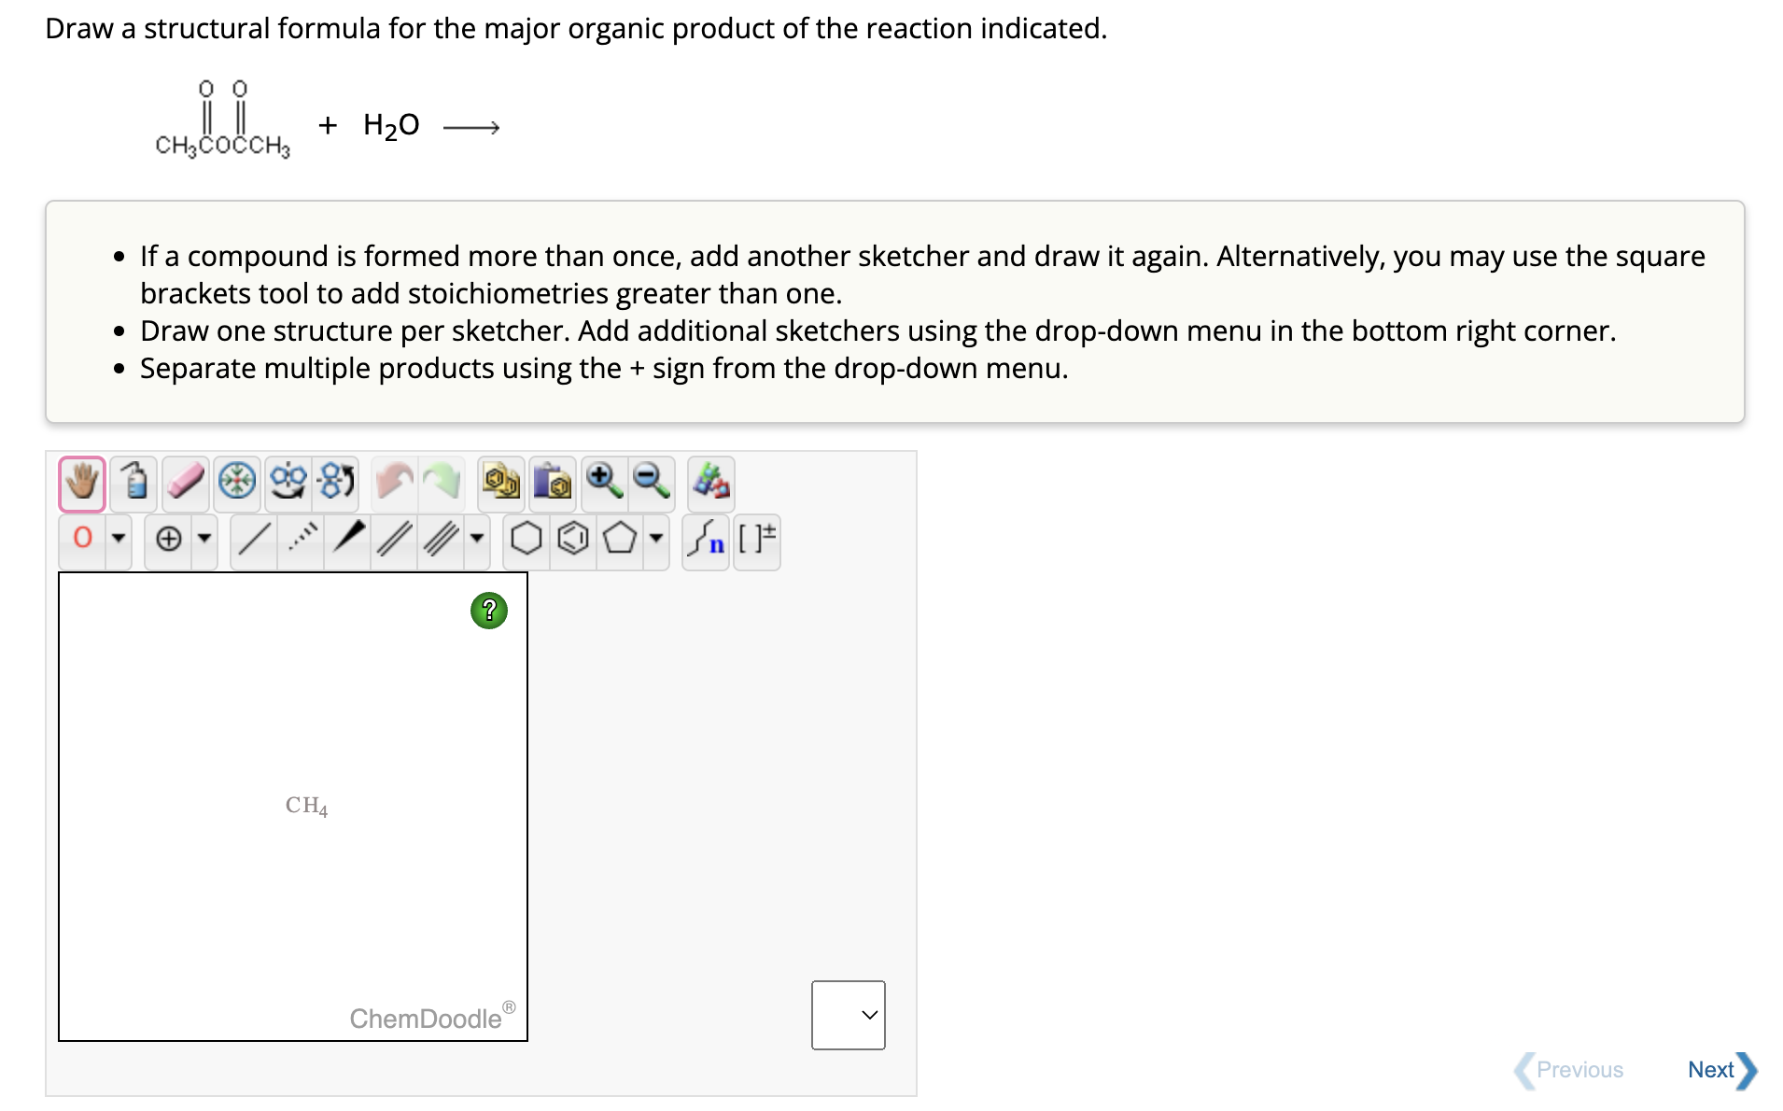Click the copy structure icon

pos(501,483)
